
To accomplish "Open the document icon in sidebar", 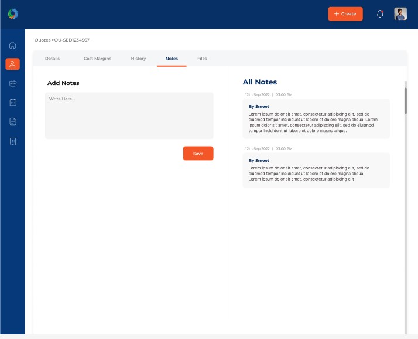I will click(13, 121).
